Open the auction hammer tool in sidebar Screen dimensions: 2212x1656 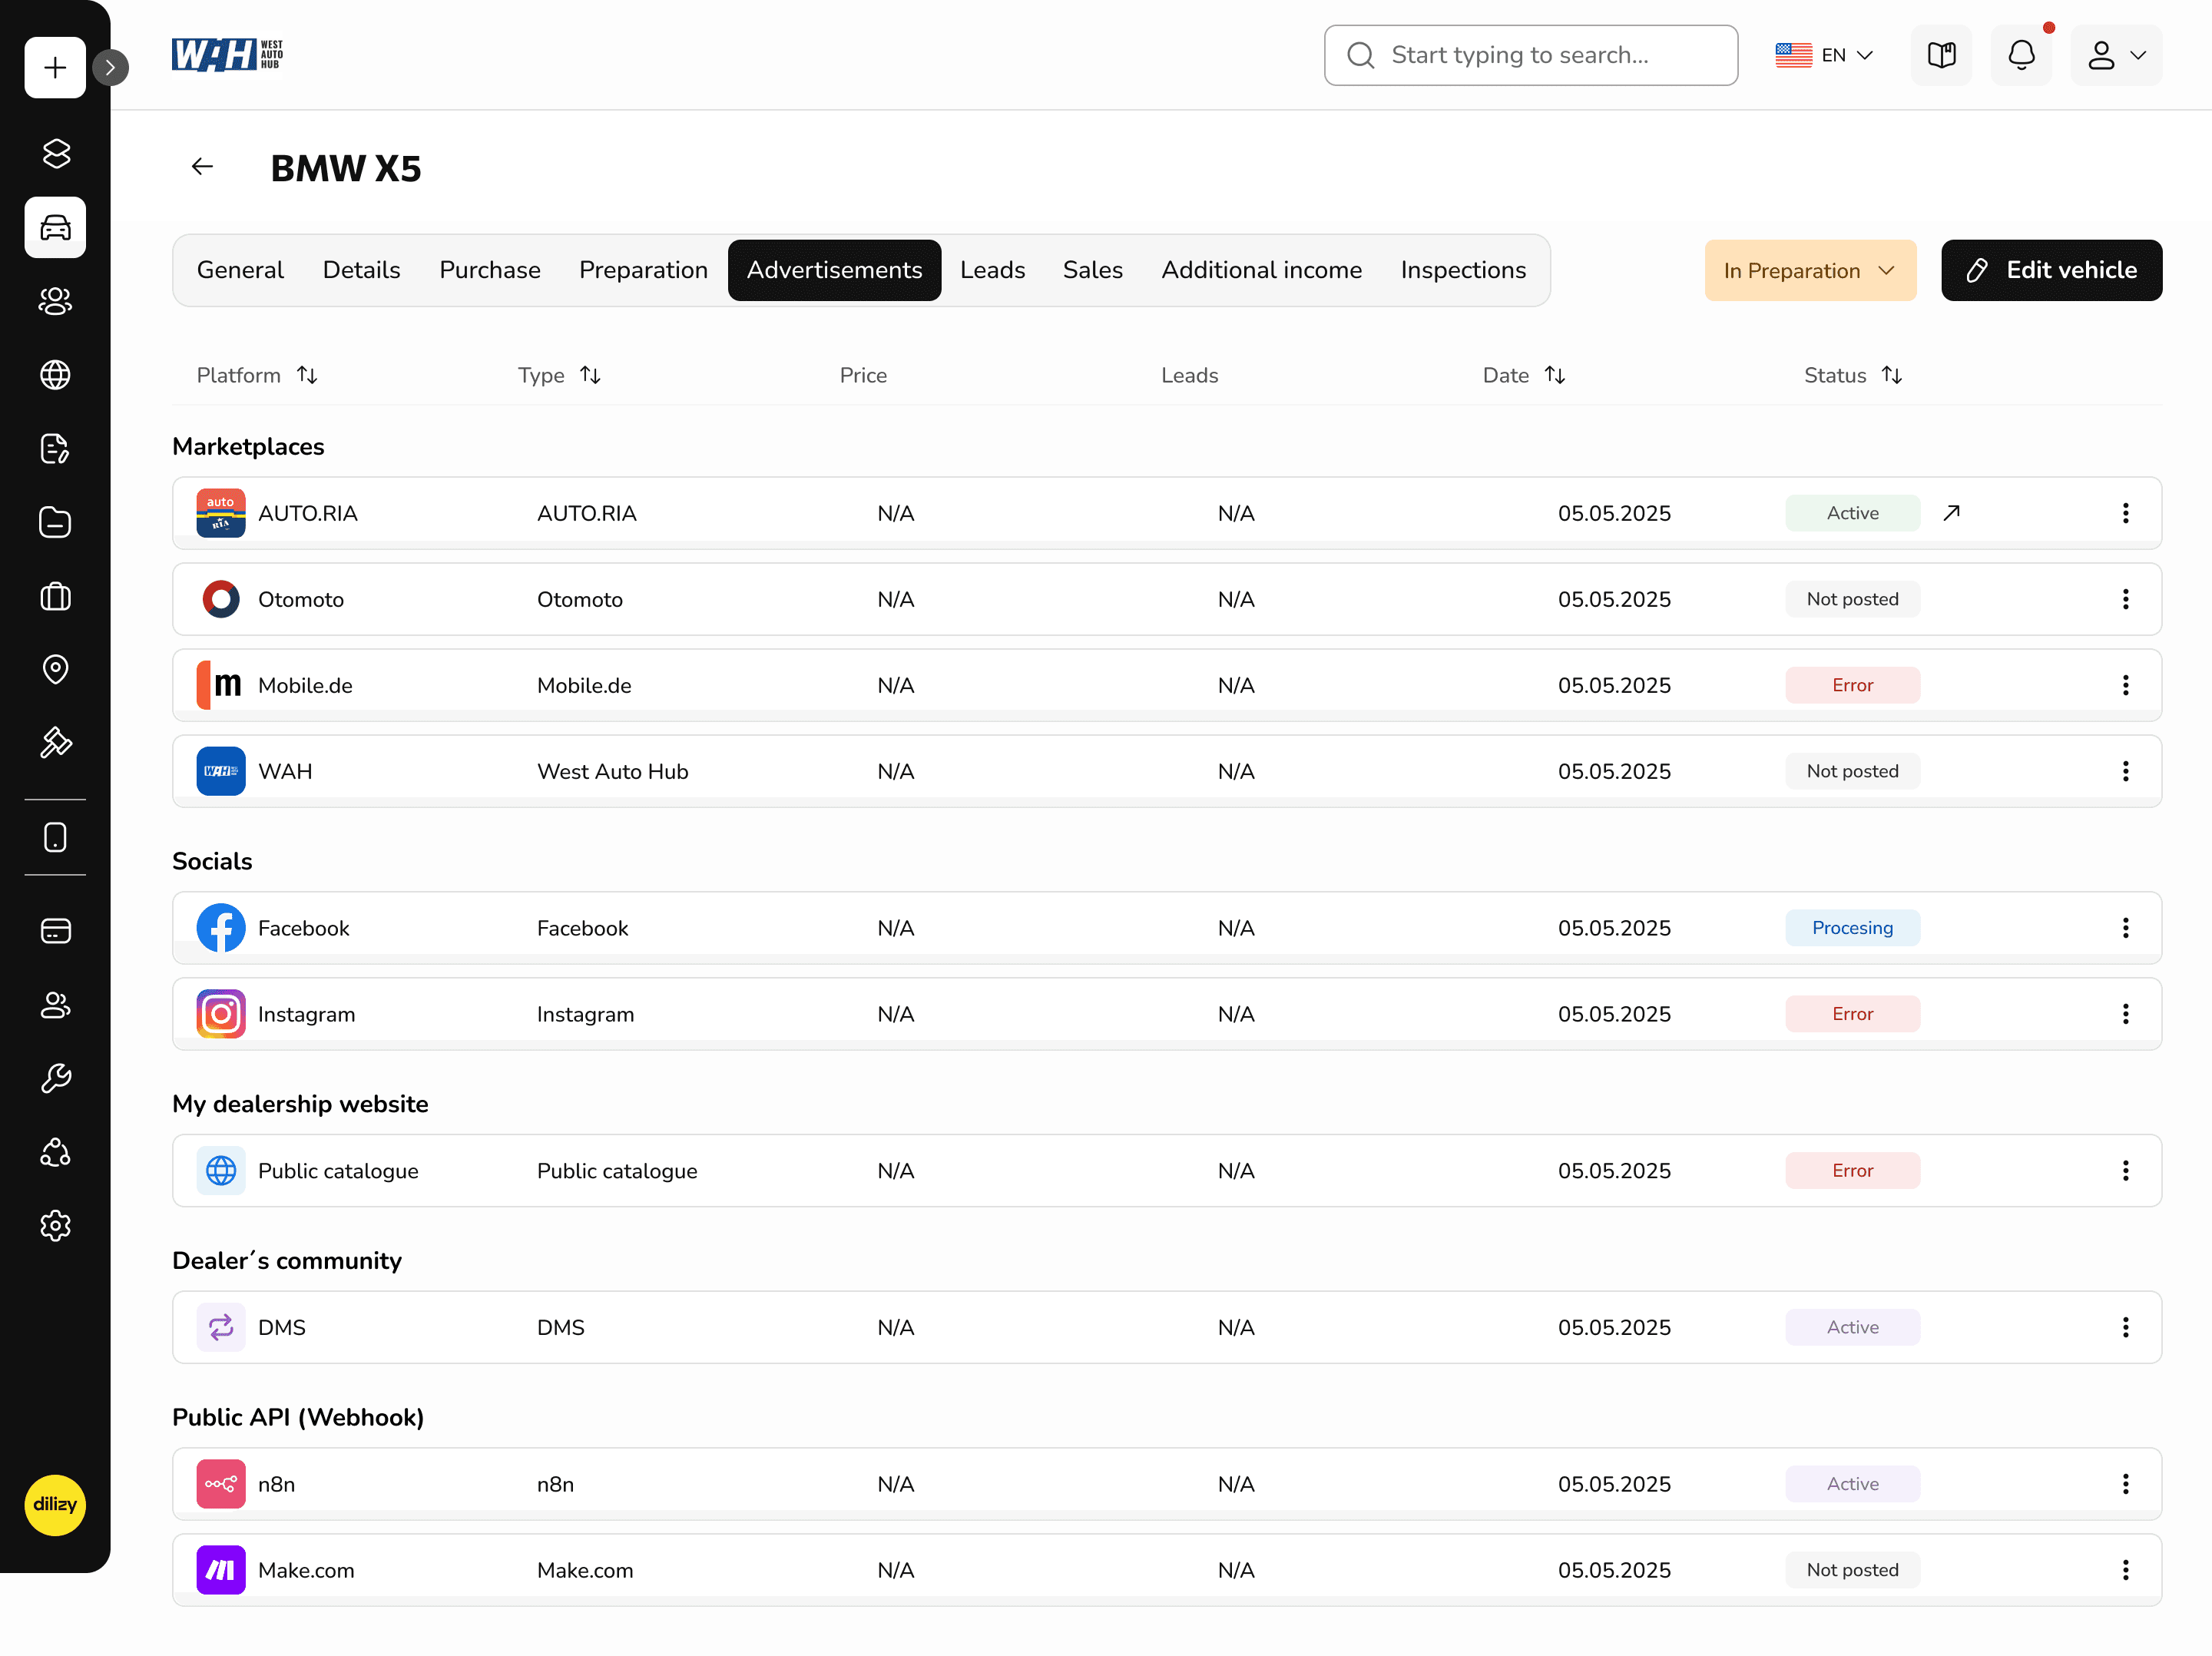point(55,743)
